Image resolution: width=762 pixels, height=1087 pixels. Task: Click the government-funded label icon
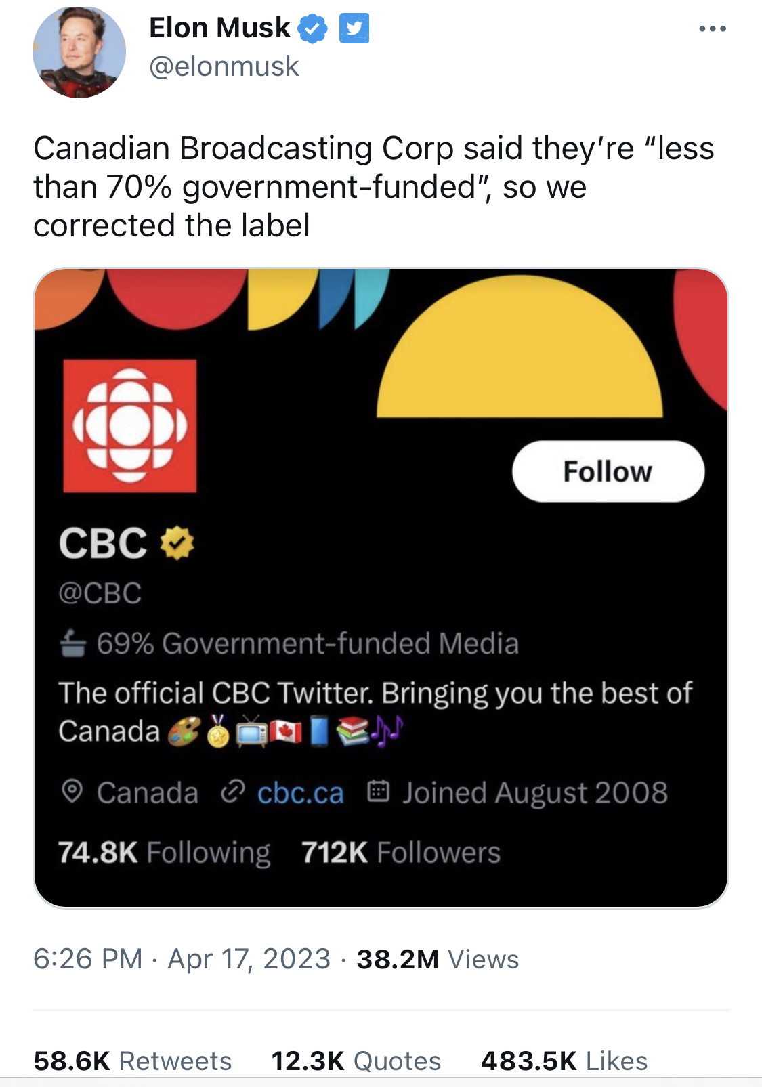point(72,643)
